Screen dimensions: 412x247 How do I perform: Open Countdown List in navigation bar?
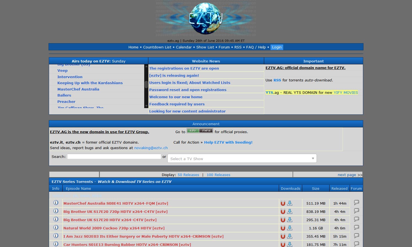(x=157, y=47)
